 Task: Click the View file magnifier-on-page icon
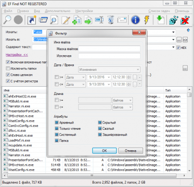(54, 20)
